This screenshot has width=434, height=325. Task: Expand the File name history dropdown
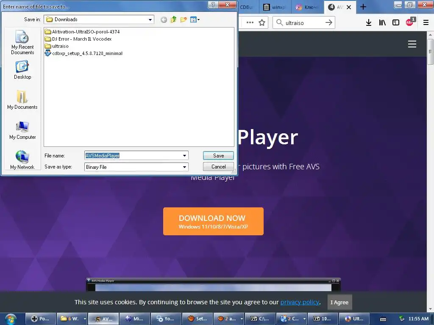184,156
